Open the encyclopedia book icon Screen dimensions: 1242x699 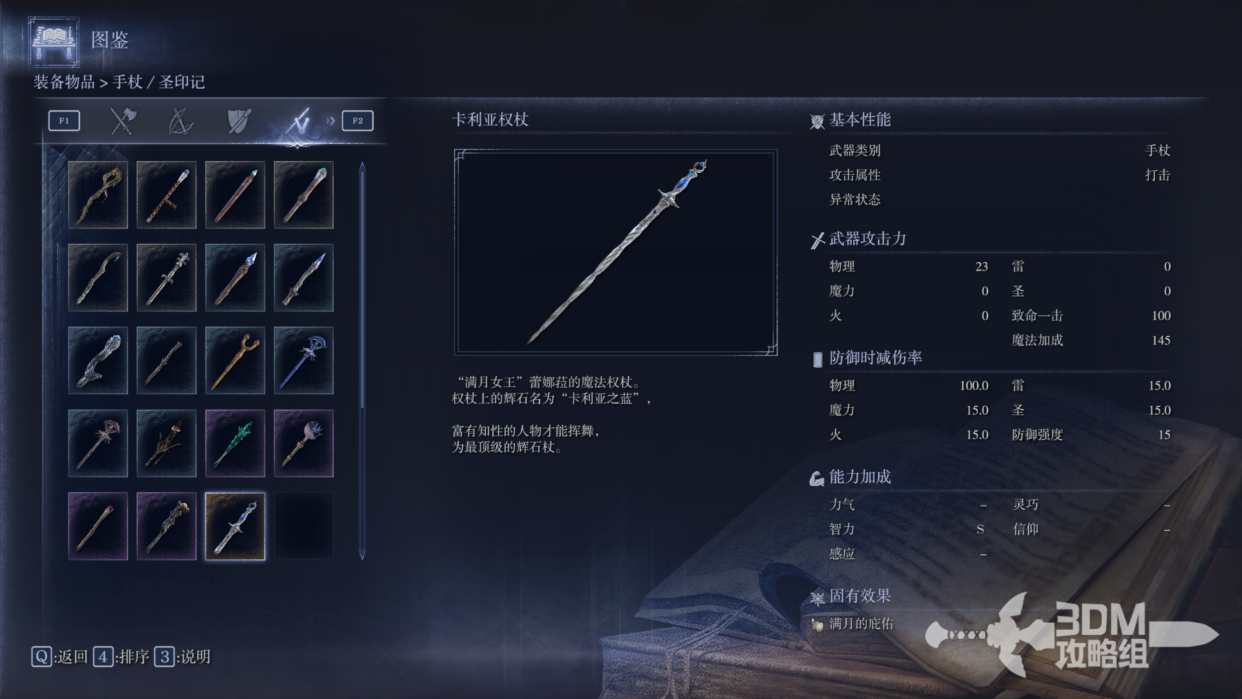(x=54, y=42)
